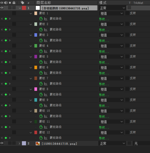Click 形状... value for 蒙版 9 path
150x153 pixels.
tap(104, 106)
